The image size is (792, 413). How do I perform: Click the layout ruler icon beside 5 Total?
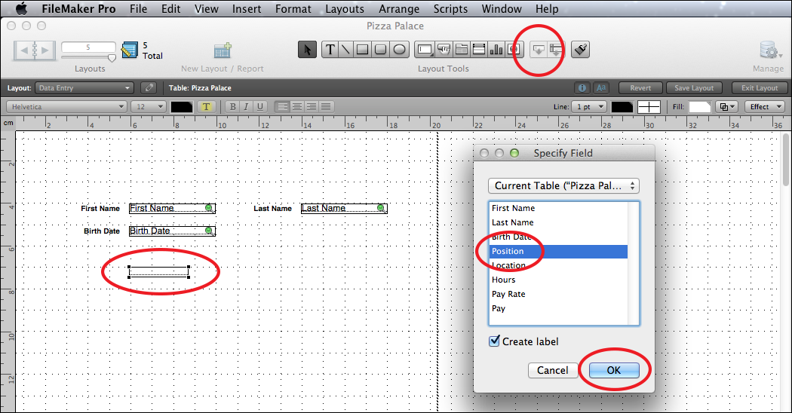click(x=129, y=50)
